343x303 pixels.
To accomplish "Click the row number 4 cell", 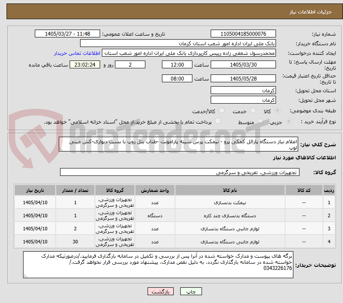I will coord(329,242).
